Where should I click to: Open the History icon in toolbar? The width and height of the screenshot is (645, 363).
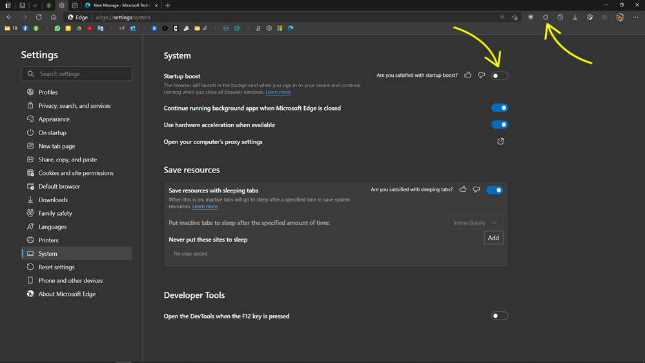click(x=560, y=17)
